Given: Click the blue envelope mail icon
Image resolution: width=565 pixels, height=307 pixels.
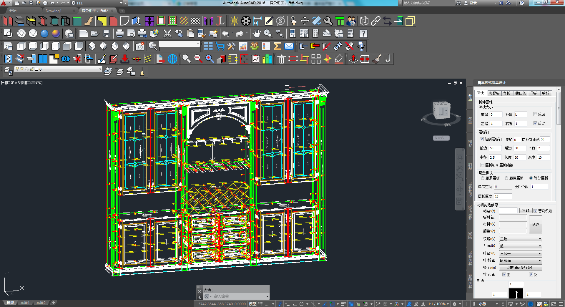Looking at the screenshot, I should (289, 46).
